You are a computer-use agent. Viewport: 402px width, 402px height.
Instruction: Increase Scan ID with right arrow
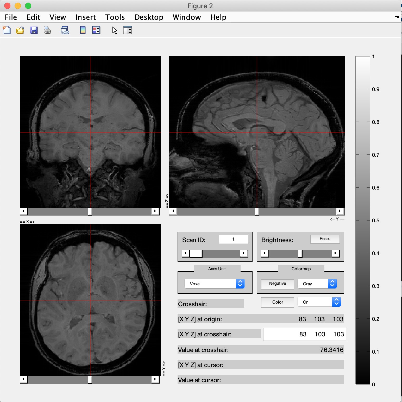(x=244, y=253)
